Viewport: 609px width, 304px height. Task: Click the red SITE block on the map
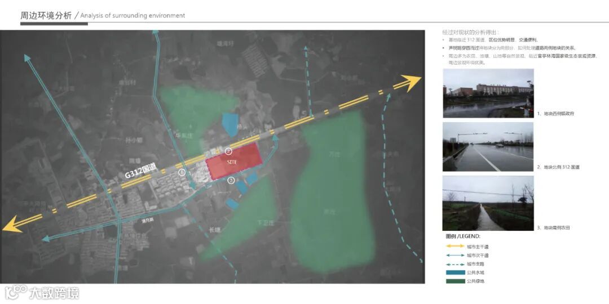[234, 162]
